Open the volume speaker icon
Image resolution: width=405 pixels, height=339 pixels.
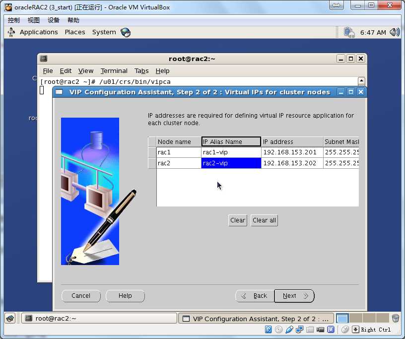395,32
